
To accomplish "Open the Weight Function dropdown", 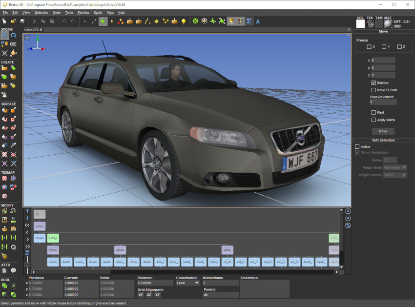I will pyautogui.click(x=395, y=175).
